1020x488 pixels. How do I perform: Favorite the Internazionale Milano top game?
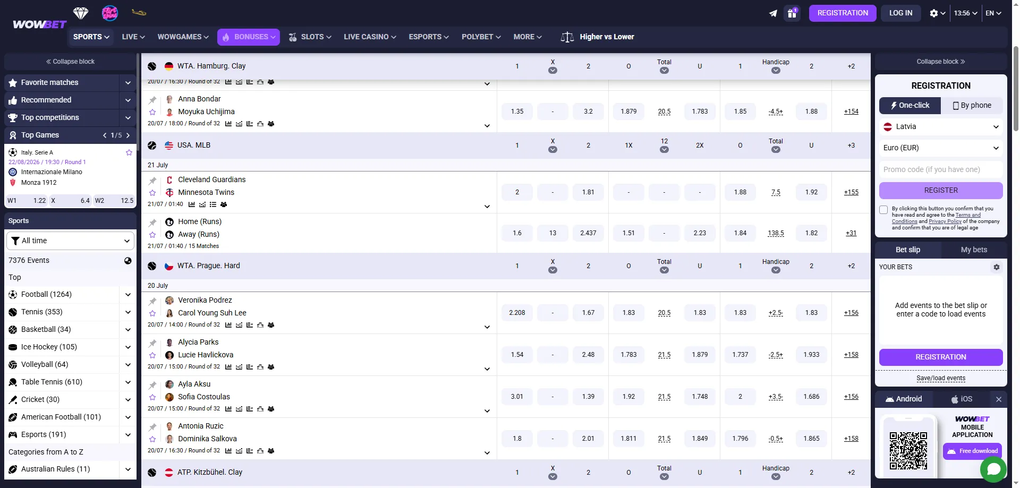tap(129, 152)
